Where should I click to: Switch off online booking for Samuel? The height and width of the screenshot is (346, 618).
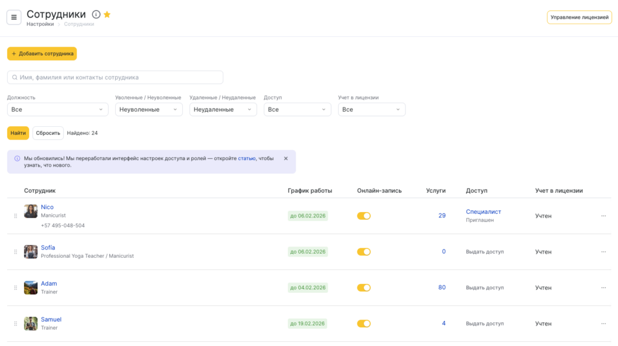coord(363,324)
